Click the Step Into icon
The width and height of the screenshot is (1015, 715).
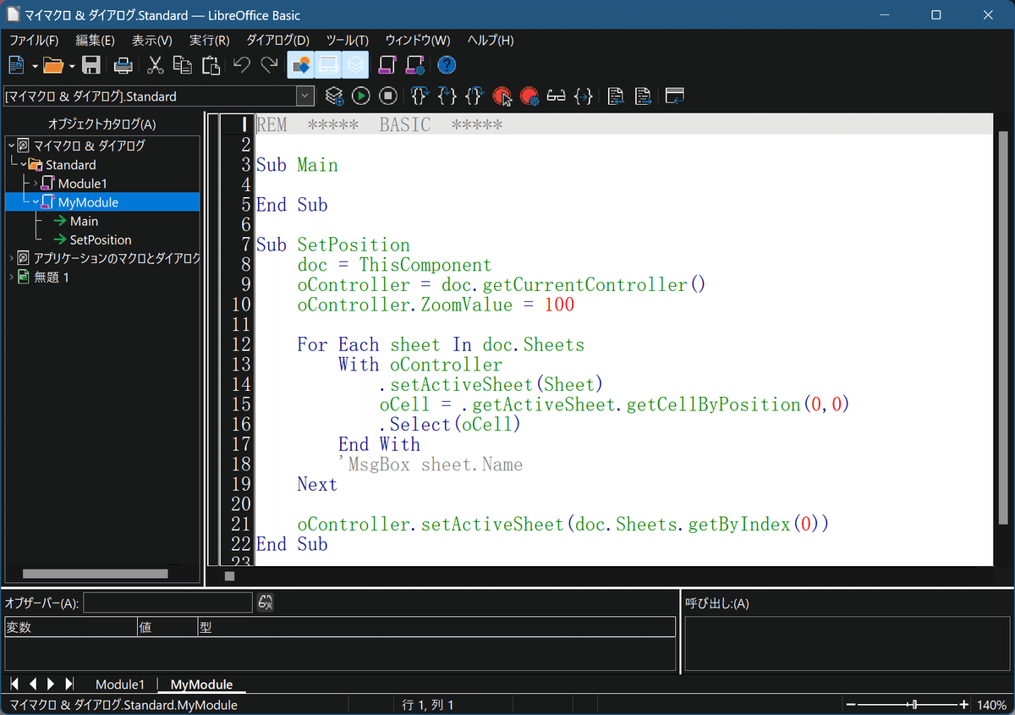447,96
